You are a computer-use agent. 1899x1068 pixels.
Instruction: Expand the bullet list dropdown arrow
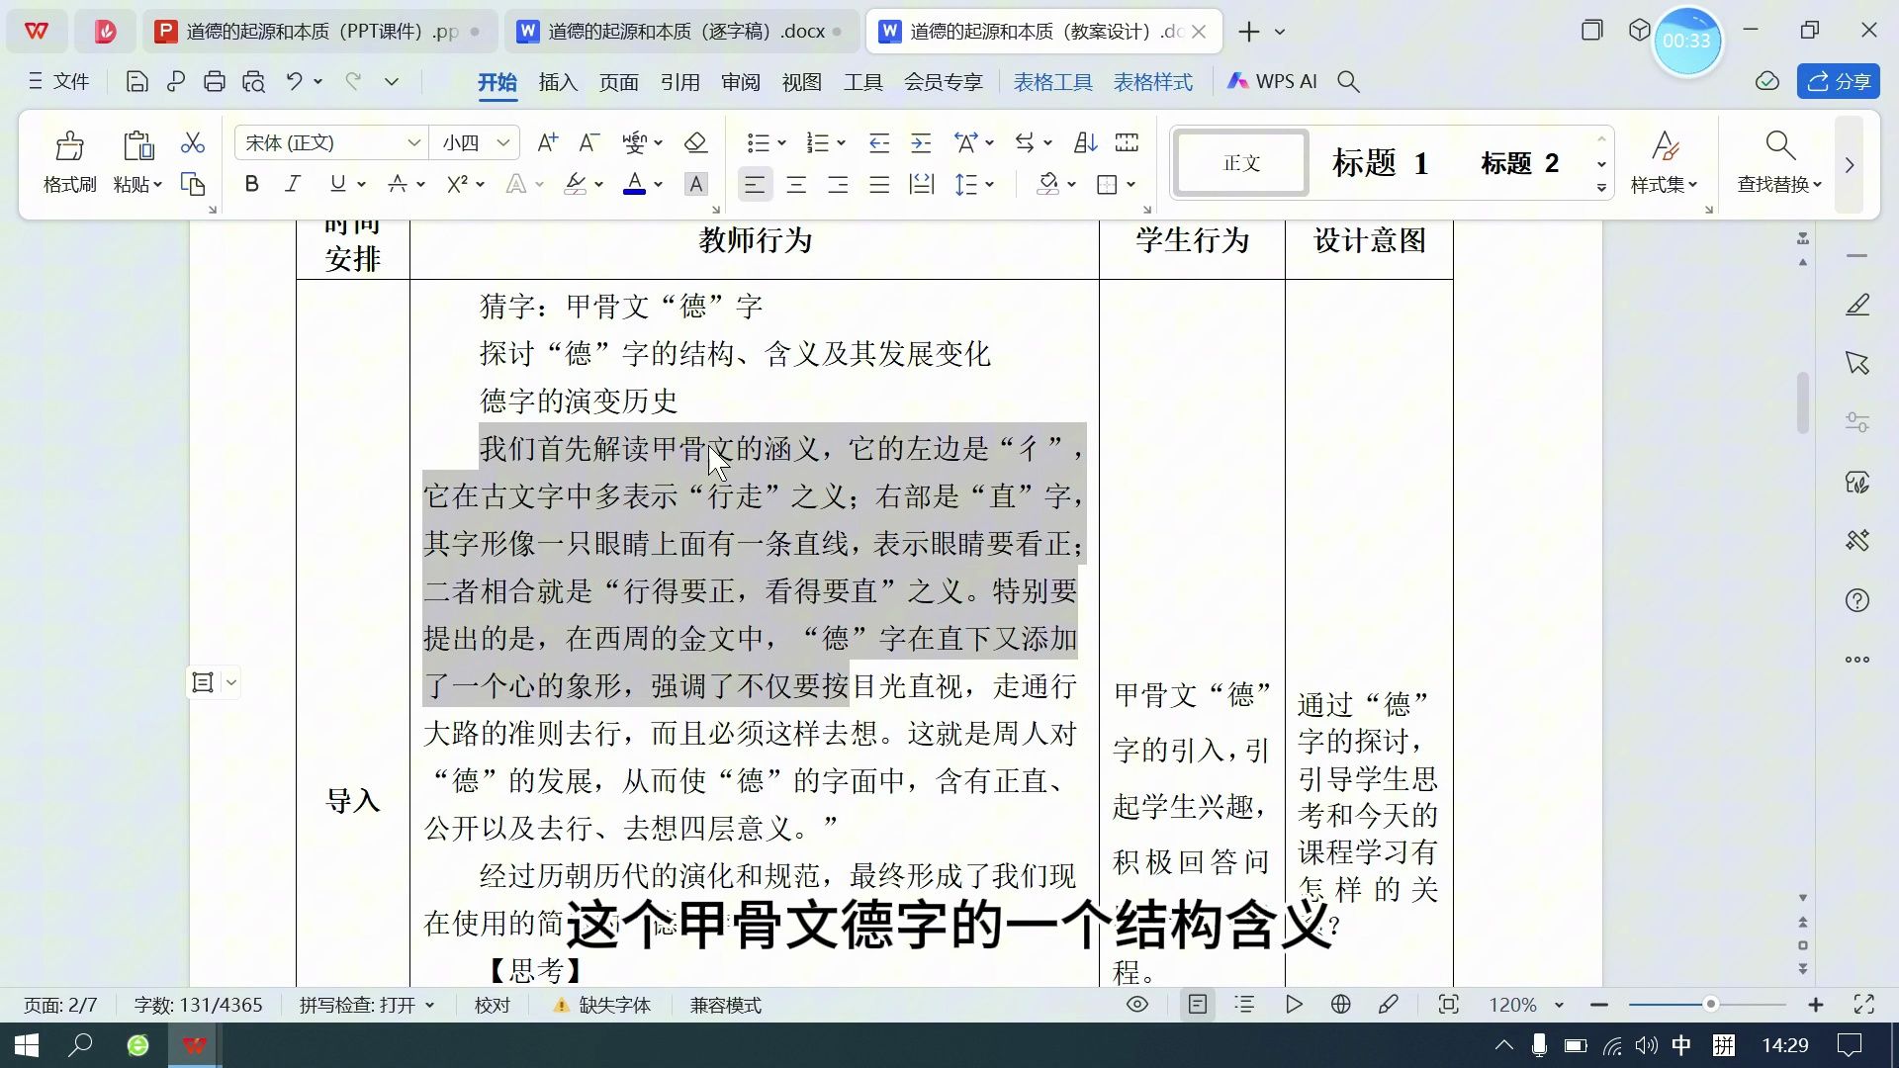coord(781,143)
